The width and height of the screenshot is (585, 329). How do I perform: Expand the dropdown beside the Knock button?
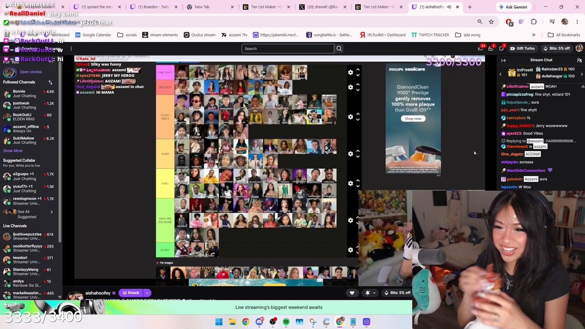tap(147, 293)
